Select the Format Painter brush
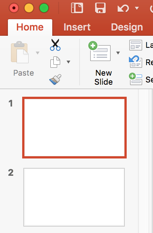The image size is (153, 233). tap(55, 79)
